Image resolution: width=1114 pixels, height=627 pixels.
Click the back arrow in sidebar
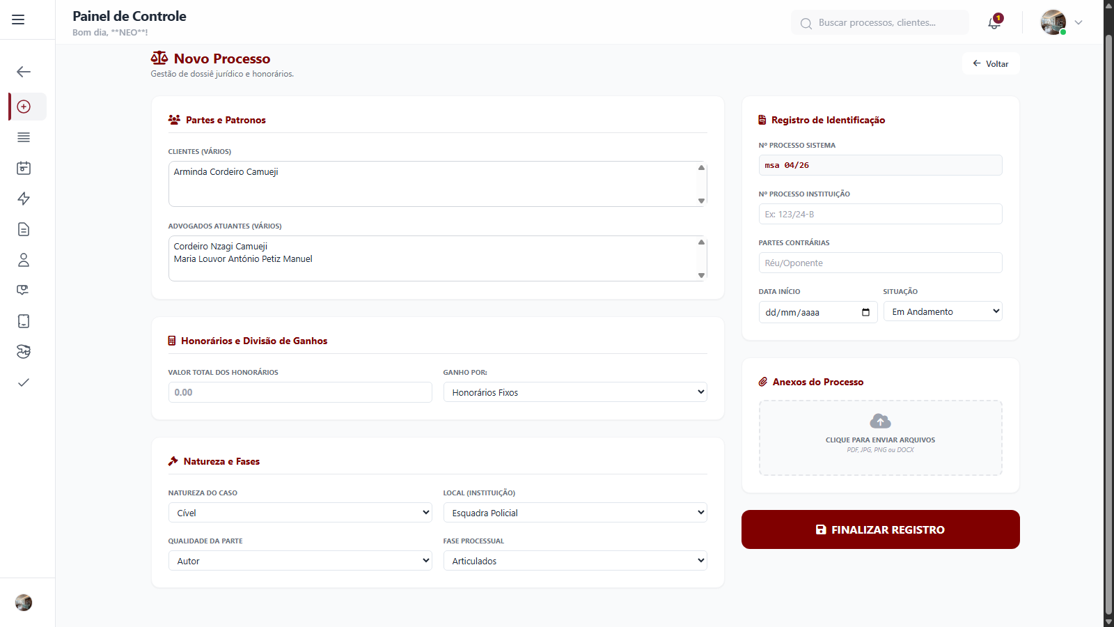click(24, 72)
